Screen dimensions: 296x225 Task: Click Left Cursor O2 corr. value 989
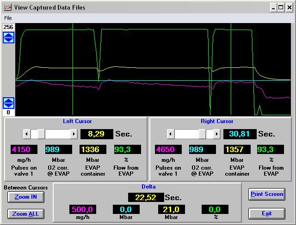tap(59, 149)
